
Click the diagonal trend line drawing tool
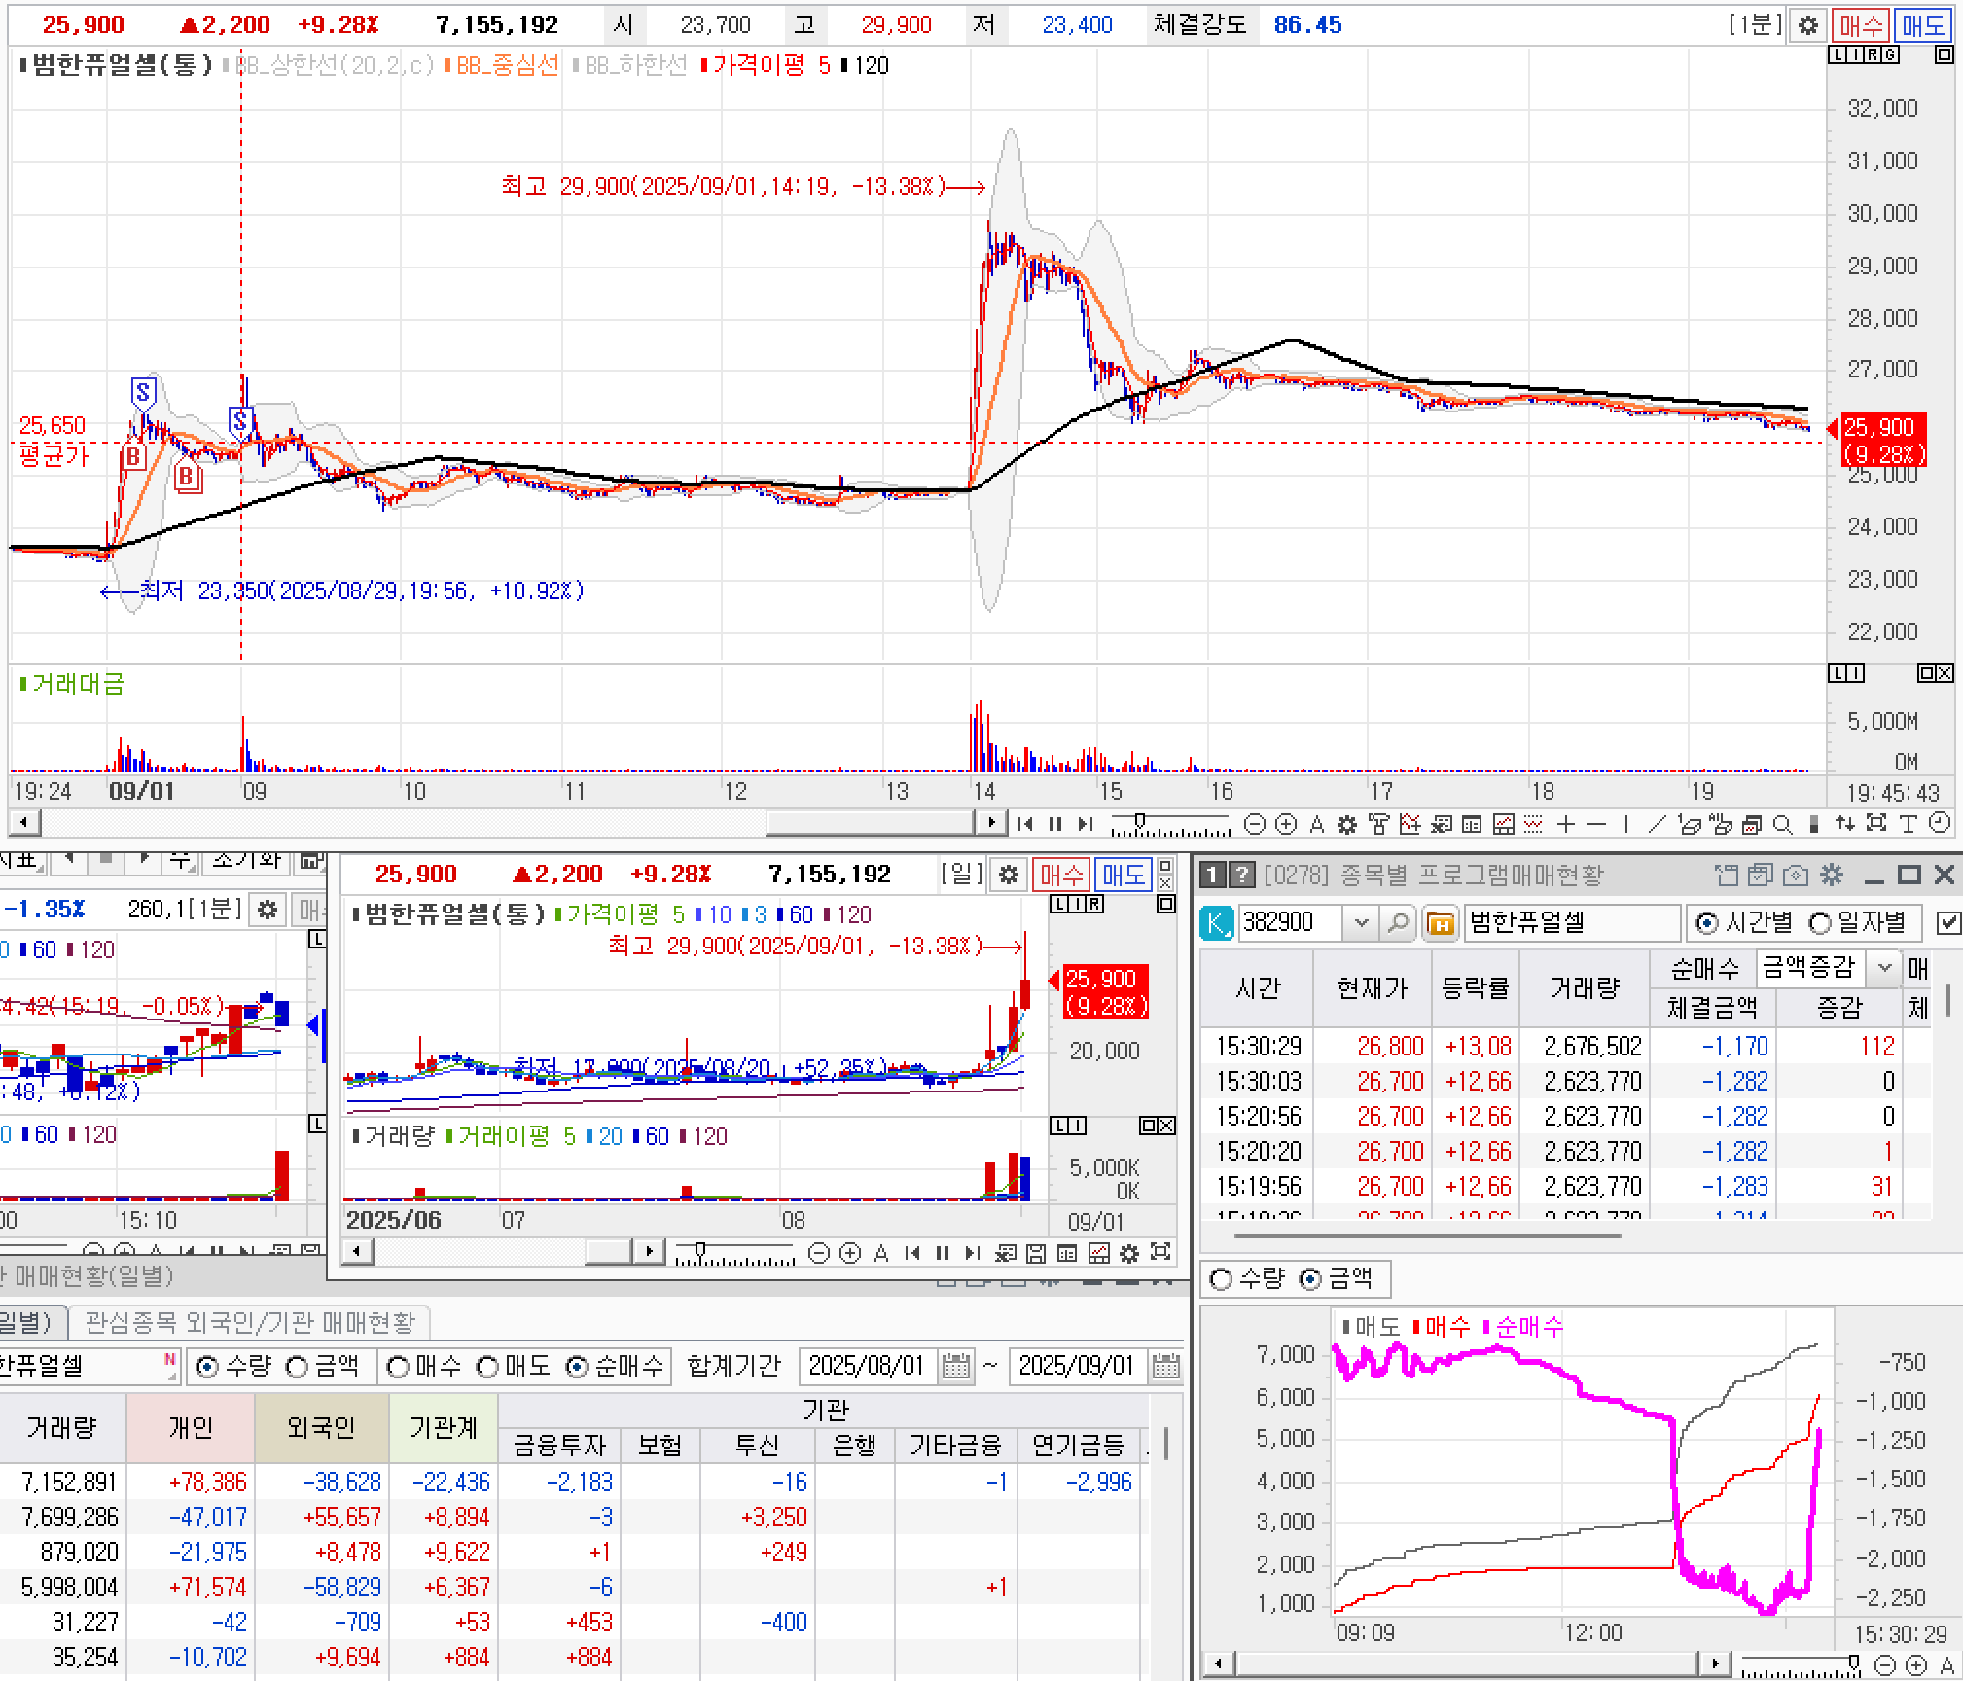(x=1657, y=825)
